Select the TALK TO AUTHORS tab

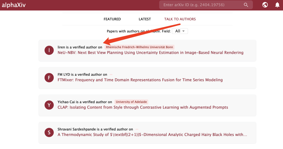click(180, 19)
